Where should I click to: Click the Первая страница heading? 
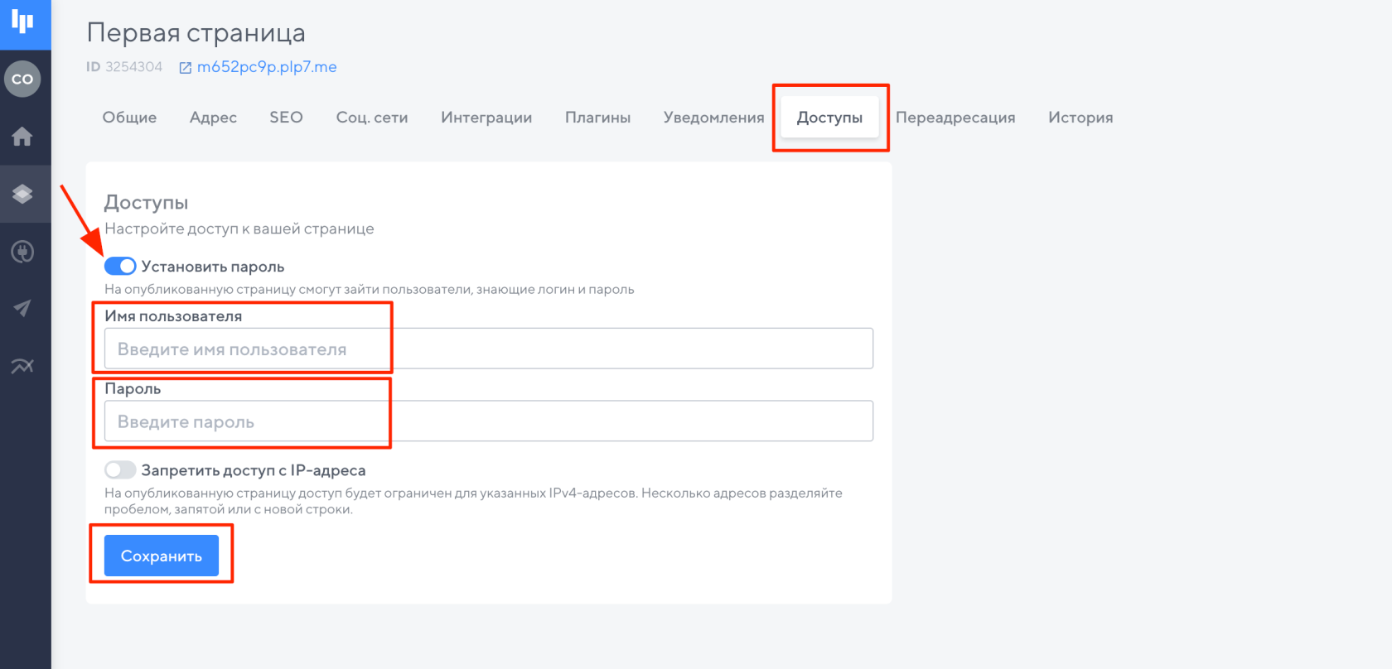click(x=196, y=32)
